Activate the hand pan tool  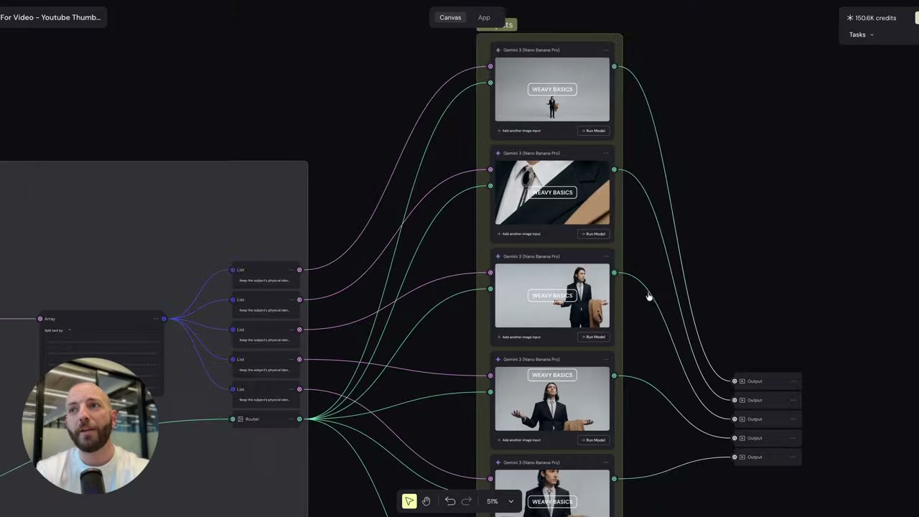[x=426, y=501]
